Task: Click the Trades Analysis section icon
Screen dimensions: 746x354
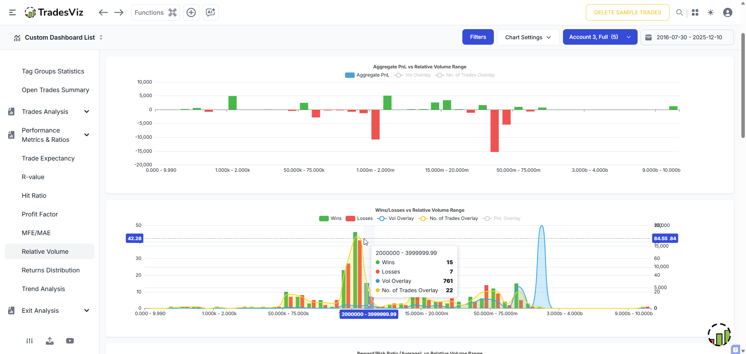Action: click(11, 112)
